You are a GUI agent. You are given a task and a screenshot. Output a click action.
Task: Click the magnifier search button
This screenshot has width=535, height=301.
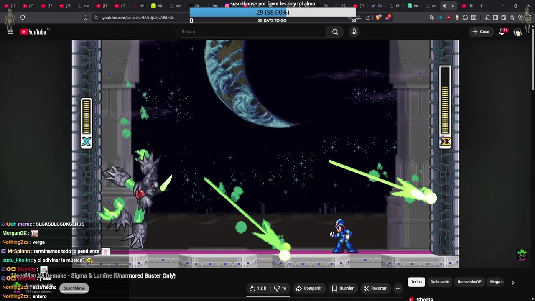(335, 32)
